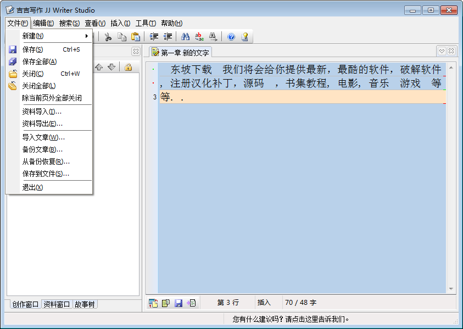Click the floppy disk icon beside 保存(S)

click(13, 49)
